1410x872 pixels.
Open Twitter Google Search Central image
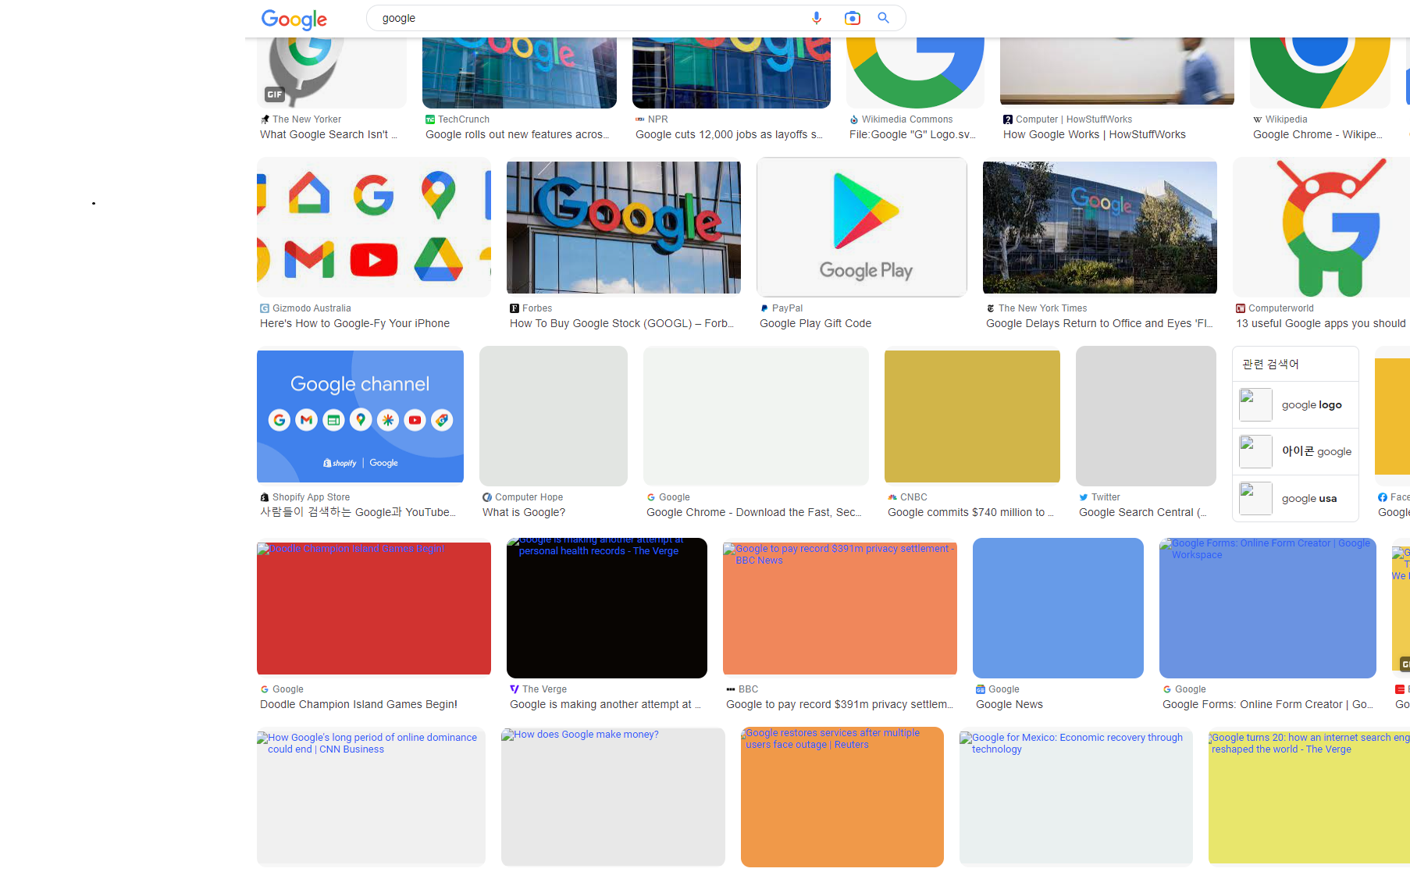click(x=1146, y=416)
